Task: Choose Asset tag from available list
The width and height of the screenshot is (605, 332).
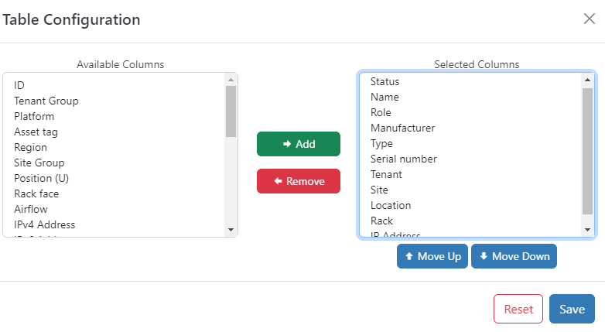Action: 115,132
